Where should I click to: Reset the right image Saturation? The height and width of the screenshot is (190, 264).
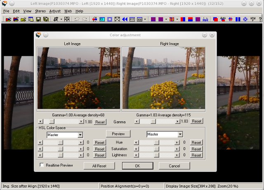[x=196, y=149]
